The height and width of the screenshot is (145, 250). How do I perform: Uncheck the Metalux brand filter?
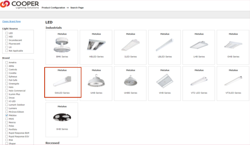7,115
